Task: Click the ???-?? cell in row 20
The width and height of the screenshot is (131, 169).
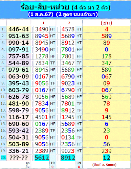Action: (19, 158)
